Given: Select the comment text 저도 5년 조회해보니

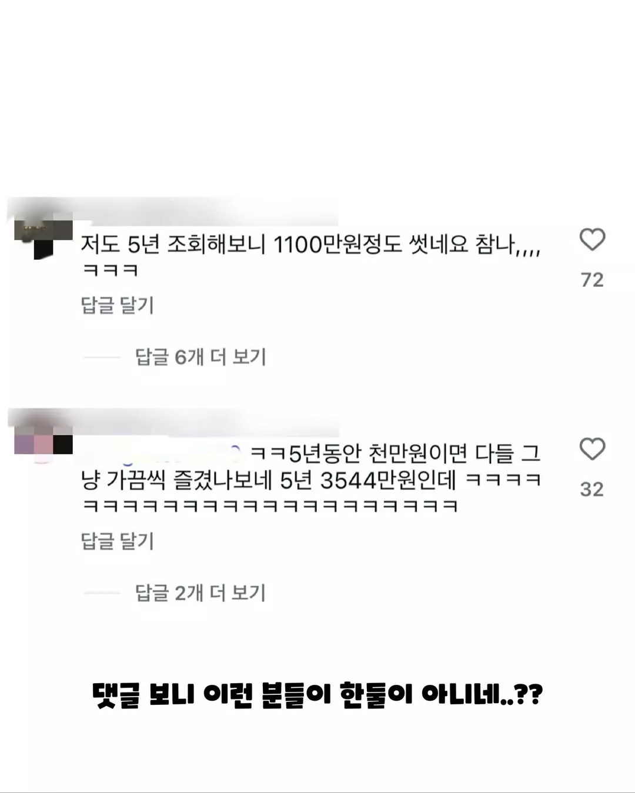Looking at the screenshot, I should click(173, 245).
